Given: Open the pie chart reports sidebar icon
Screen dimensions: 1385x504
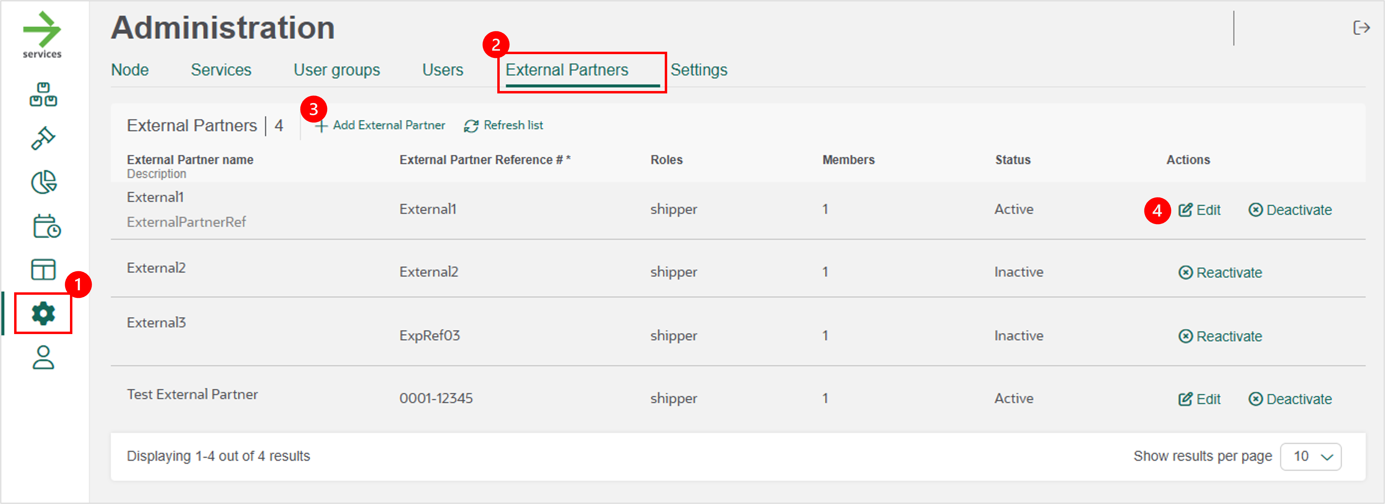Looking at the screenshot, I should [43, 182].
